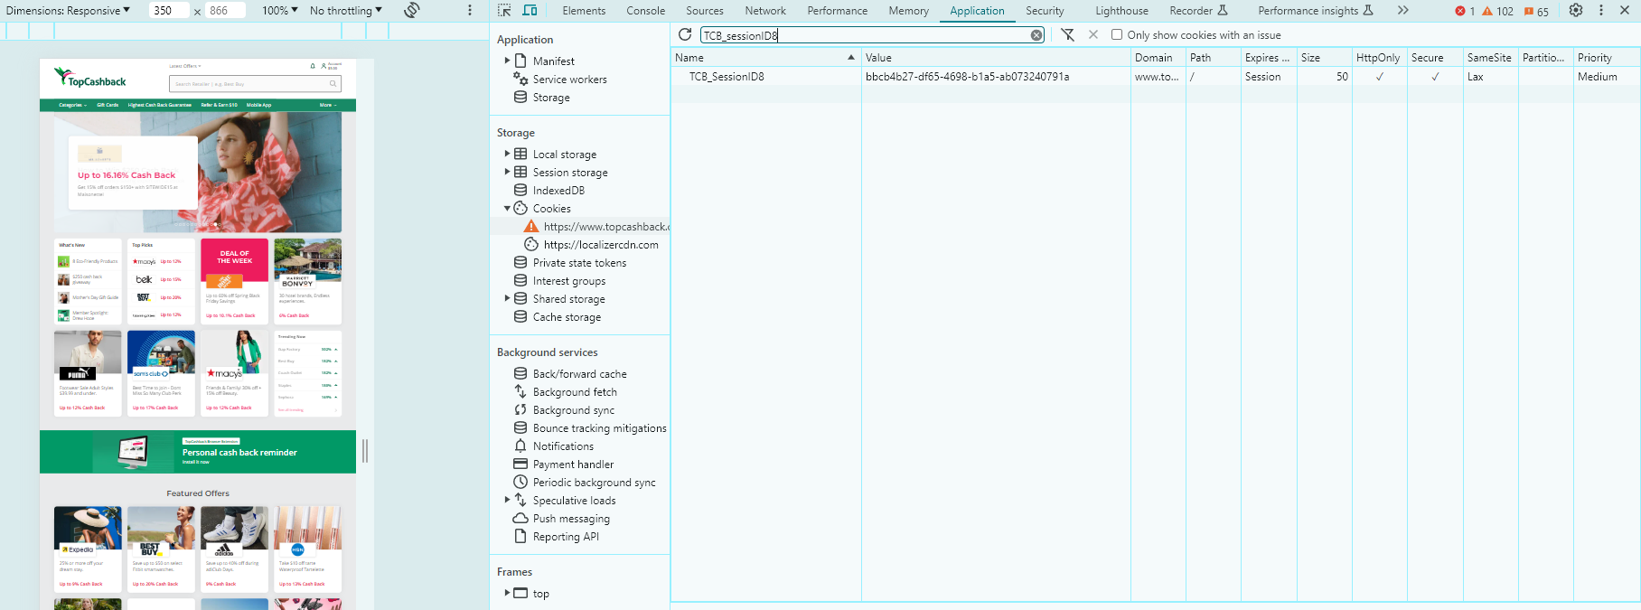Switch to the Console tab
Screen dimensions: 1641x610
tap(645, 11)
